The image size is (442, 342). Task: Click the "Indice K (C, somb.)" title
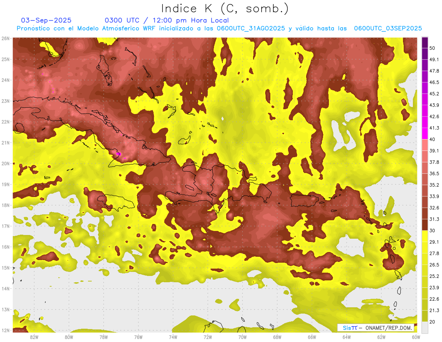click(225, 8)
